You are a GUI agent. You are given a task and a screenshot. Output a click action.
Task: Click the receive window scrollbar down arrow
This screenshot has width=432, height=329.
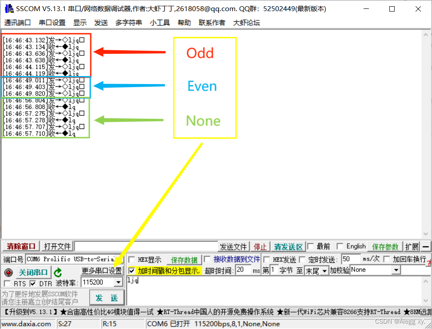point(426,234)
